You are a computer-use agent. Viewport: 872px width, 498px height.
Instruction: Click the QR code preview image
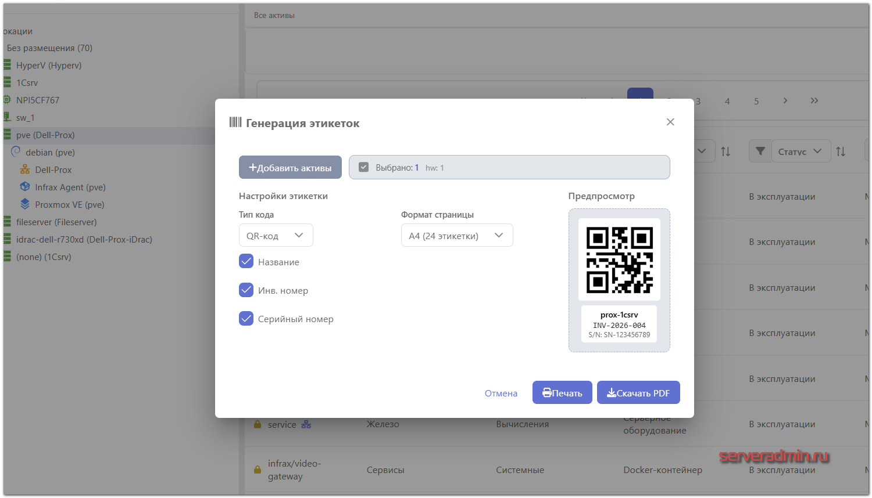pos(619,260)
